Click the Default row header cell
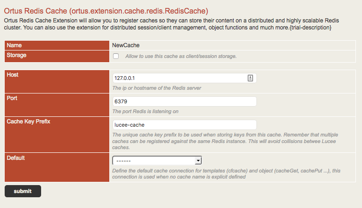 click(57, 166)
